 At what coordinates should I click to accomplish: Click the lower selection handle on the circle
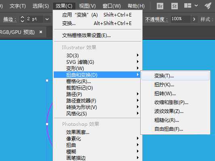pos(47,124)
